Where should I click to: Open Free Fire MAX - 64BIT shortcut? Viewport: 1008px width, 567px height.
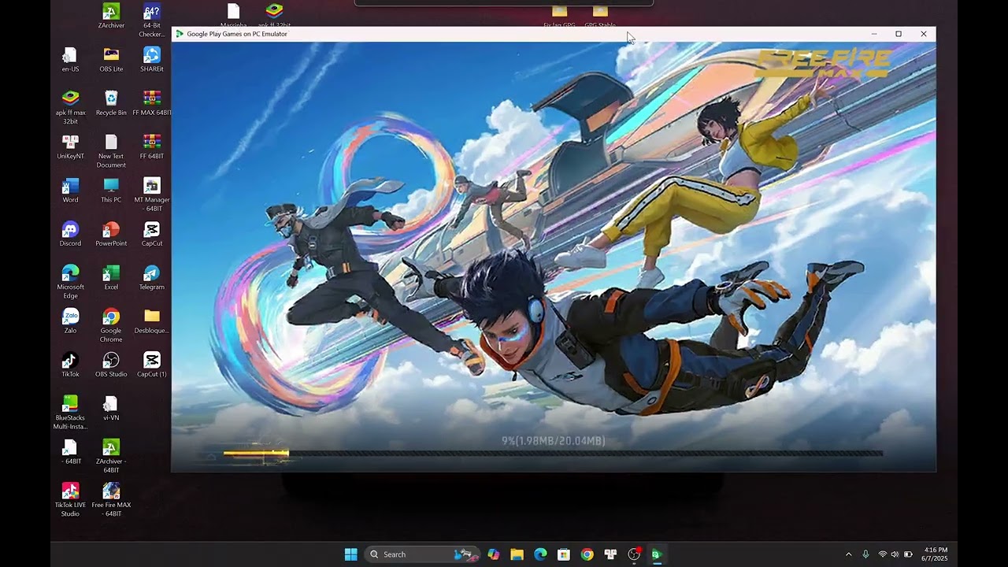point(111,500)
